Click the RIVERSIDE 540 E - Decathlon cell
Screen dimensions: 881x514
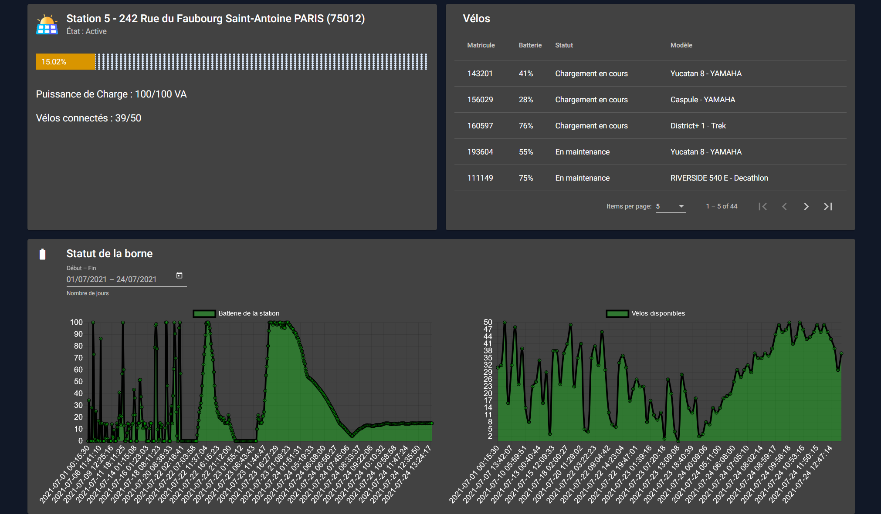point(719,178)
